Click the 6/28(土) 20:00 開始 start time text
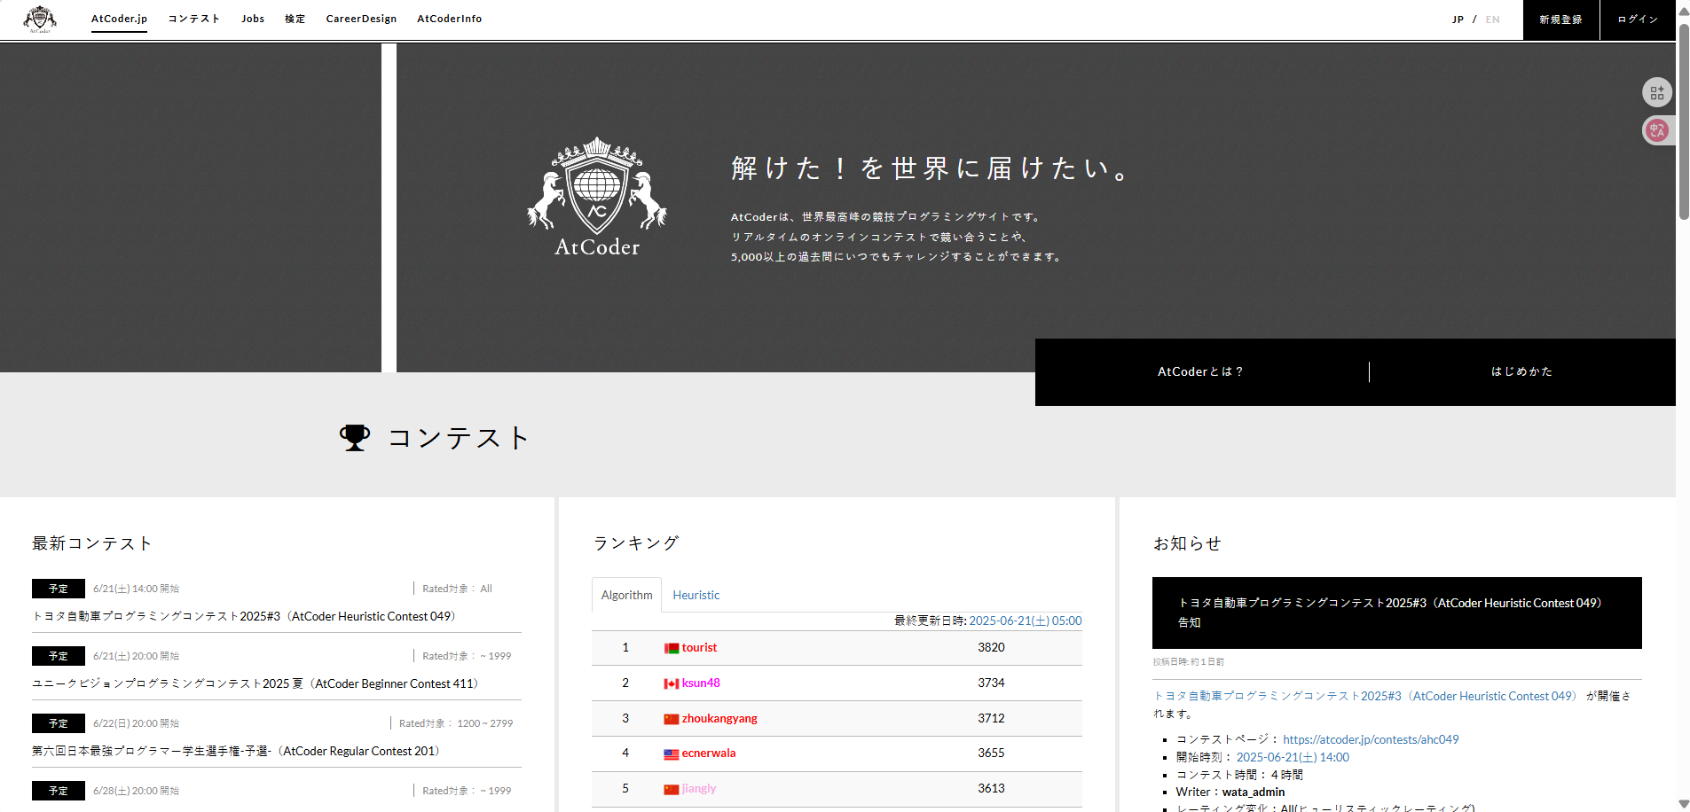The height and width of the screenshot is (812, 1690). (x=136, y=791)
